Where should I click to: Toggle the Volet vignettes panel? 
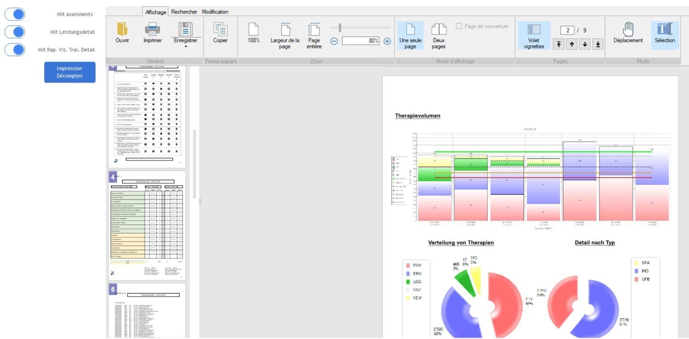click(534, 29)
